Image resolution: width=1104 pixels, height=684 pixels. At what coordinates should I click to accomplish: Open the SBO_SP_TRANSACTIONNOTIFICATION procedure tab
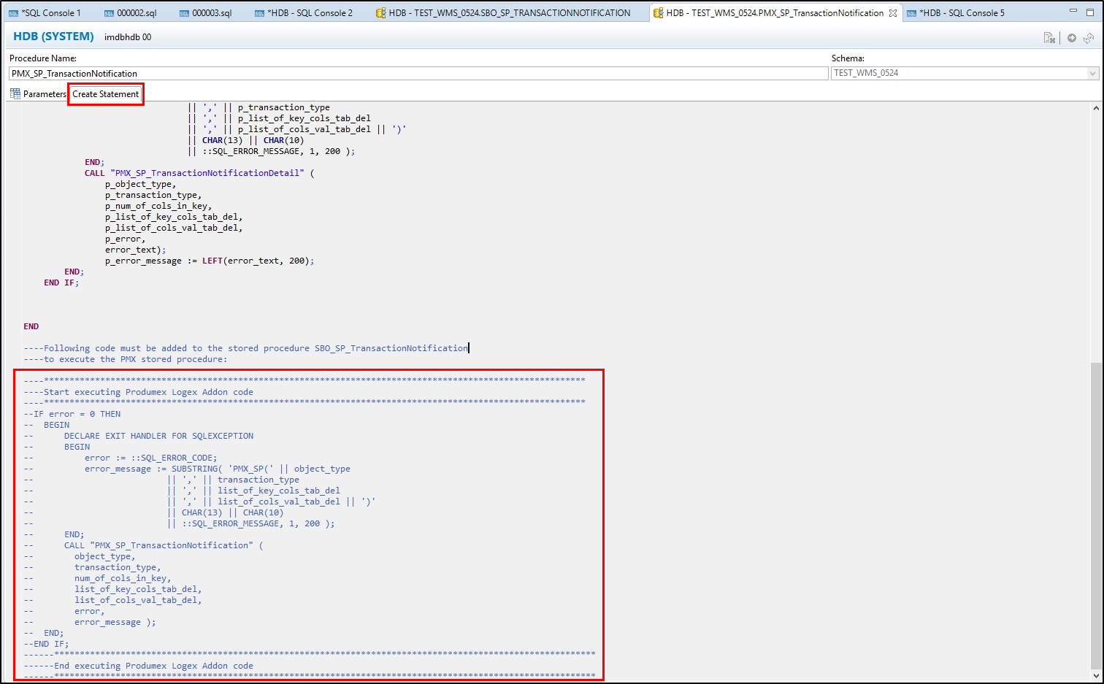pyautogui.click(x=502, y=13)
